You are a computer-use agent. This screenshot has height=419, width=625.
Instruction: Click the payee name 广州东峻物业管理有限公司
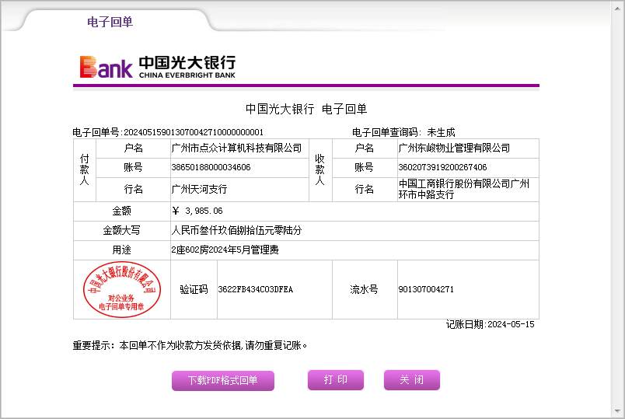[454, 148]
